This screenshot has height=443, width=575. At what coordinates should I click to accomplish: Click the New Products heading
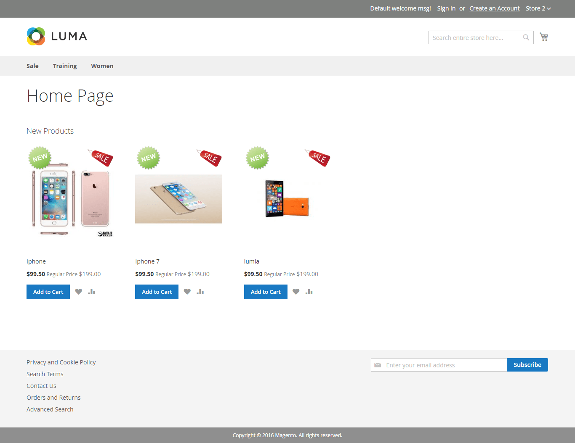(50, 131)
